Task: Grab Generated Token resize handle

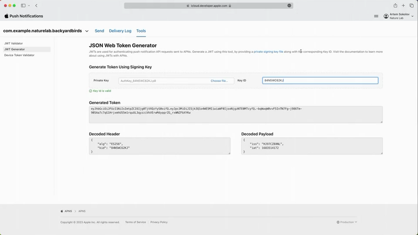Action: 381,122
